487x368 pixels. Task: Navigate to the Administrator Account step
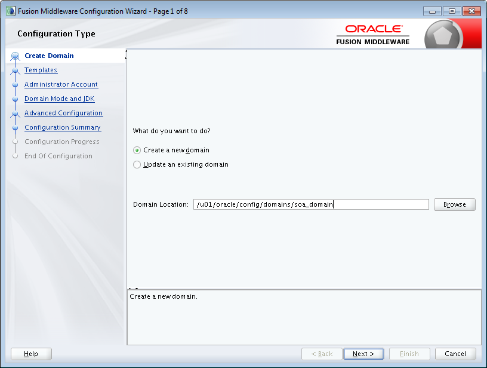61,84
